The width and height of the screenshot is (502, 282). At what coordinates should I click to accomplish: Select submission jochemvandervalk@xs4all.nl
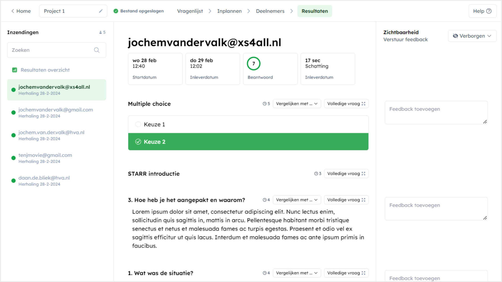pos(56,90)
